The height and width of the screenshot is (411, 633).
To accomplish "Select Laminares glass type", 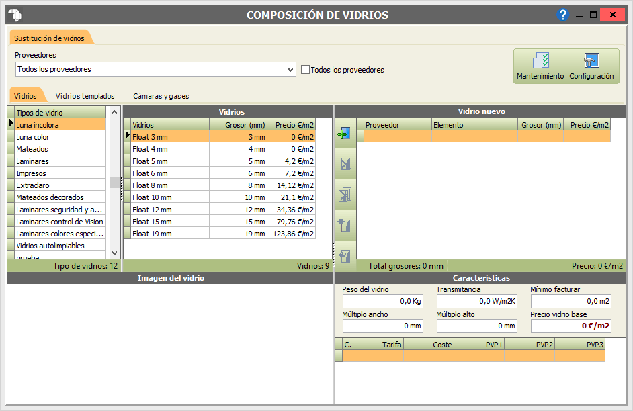I will point(60,161).
